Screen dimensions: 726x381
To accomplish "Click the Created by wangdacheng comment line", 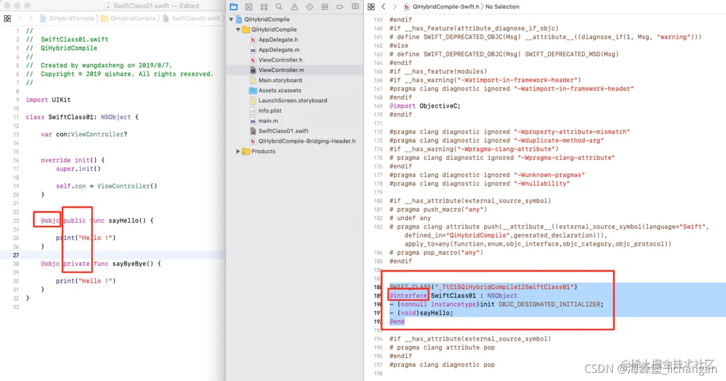I will pyautogui.click(x=99, y=66).
